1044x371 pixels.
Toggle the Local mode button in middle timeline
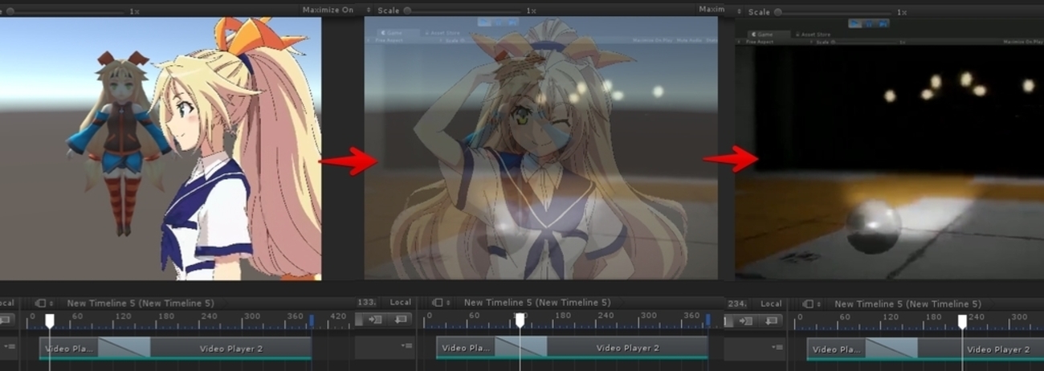400,303
